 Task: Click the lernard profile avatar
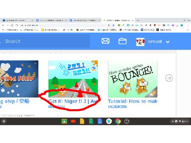140,42
